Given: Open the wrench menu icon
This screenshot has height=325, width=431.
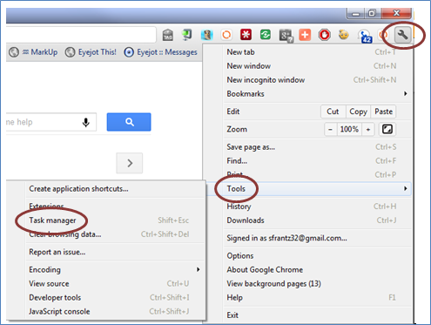Looking at the screenshot, I should click(403, 35).
